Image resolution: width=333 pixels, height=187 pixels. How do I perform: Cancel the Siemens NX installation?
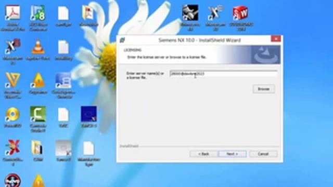point(263,154)
